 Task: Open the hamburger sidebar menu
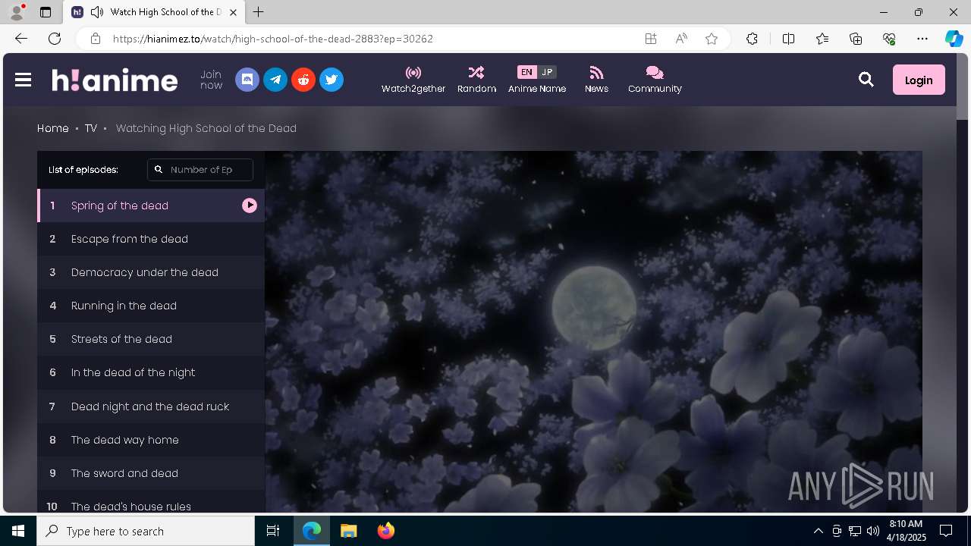(23, 80)
